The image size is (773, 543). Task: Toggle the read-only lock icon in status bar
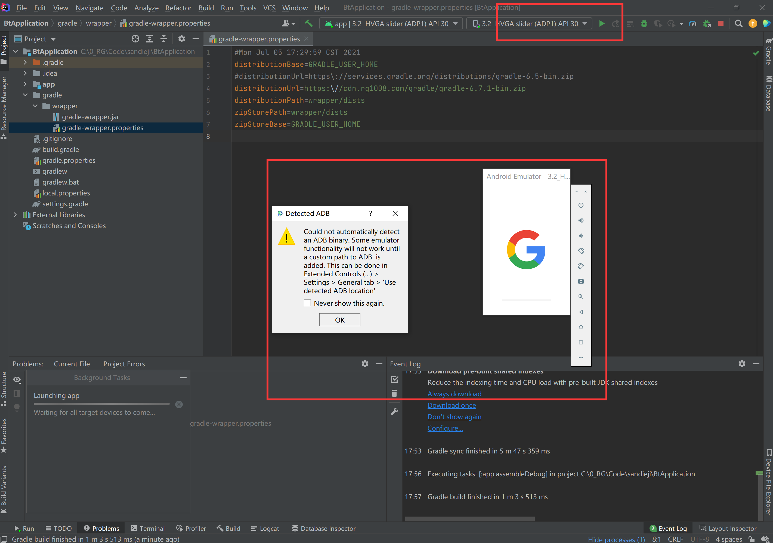pos(751,539)
